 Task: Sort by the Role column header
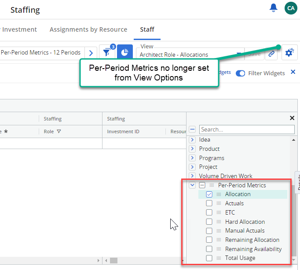(49, 131)
